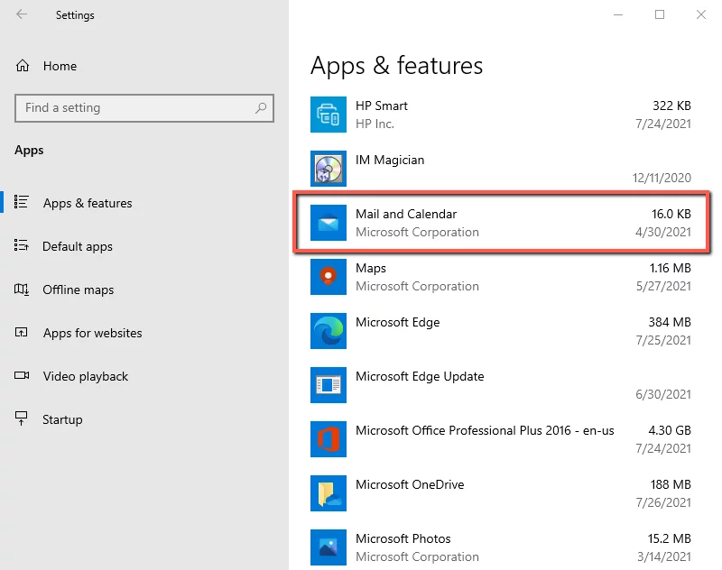
Task: Click the 1.16 MB size value
Action: tap(671, 268)
